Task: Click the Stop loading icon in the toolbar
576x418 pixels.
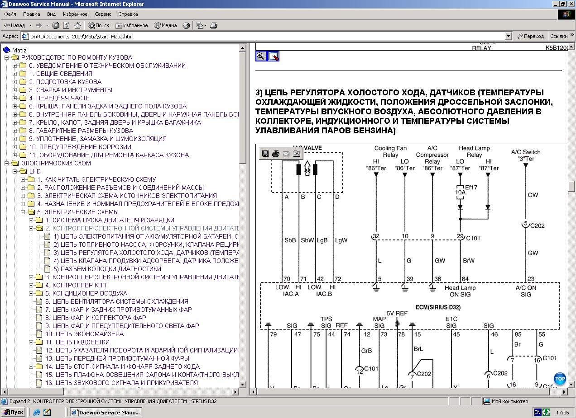Action: click(56, 25)
